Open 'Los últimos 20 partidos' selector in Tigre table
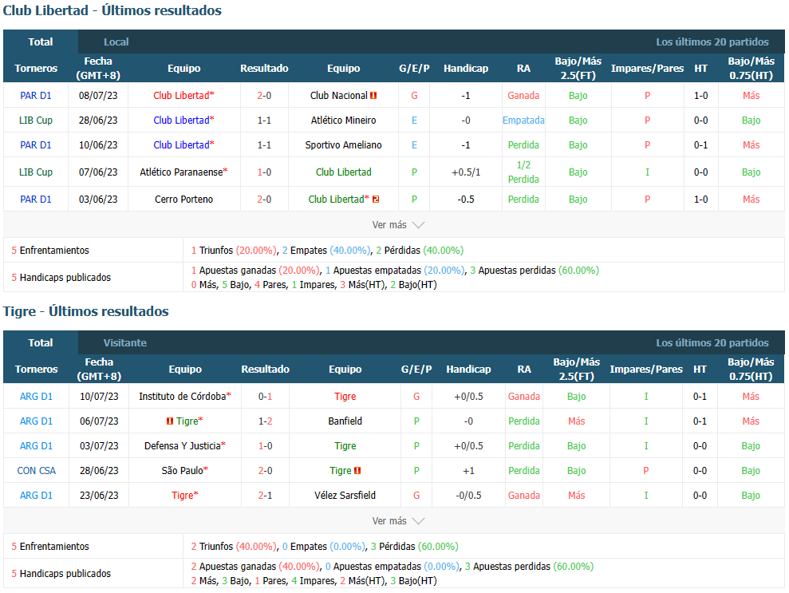The image size is (789, 593). (712, 343)
